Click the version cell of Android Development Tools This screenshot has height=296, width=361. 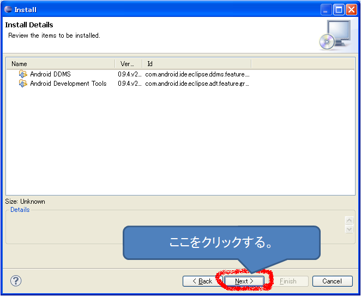130,83
